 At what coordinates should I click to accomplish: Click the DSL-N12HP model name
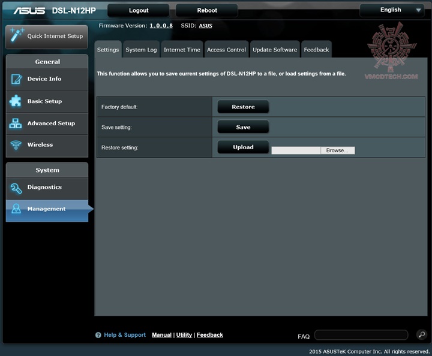[x=74, y=10]
